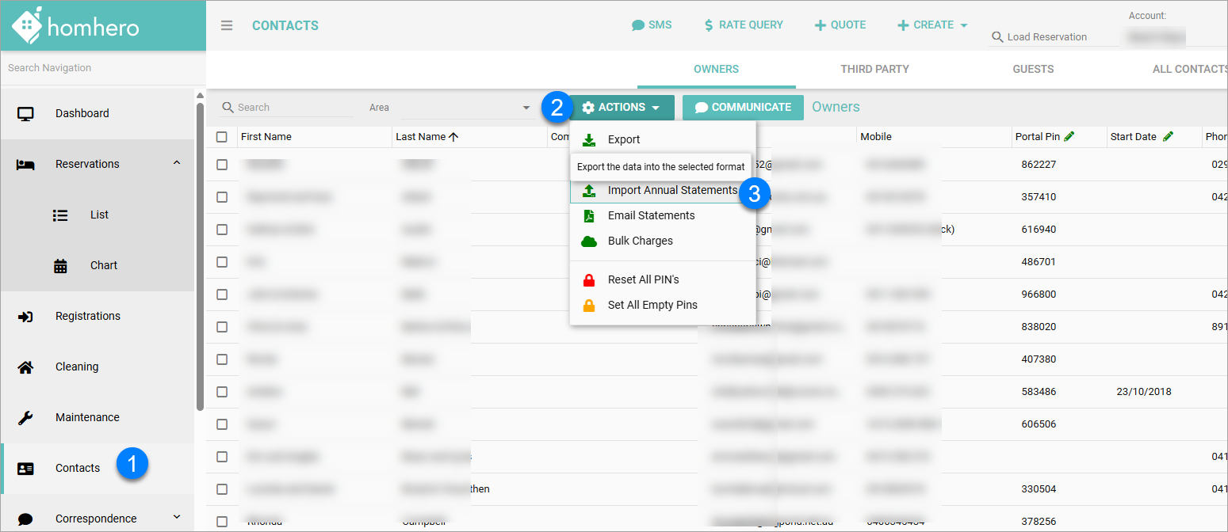This screenshot has width=1228, height=532.
Task: Open the SMS chat icon
Action: (x=638, y=25)
